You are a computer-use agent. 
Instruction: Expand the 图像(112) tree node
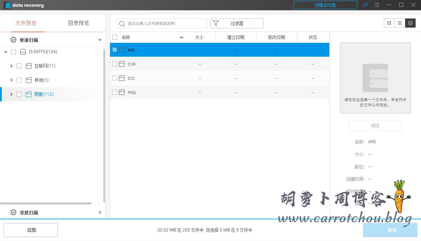[11, 94]
